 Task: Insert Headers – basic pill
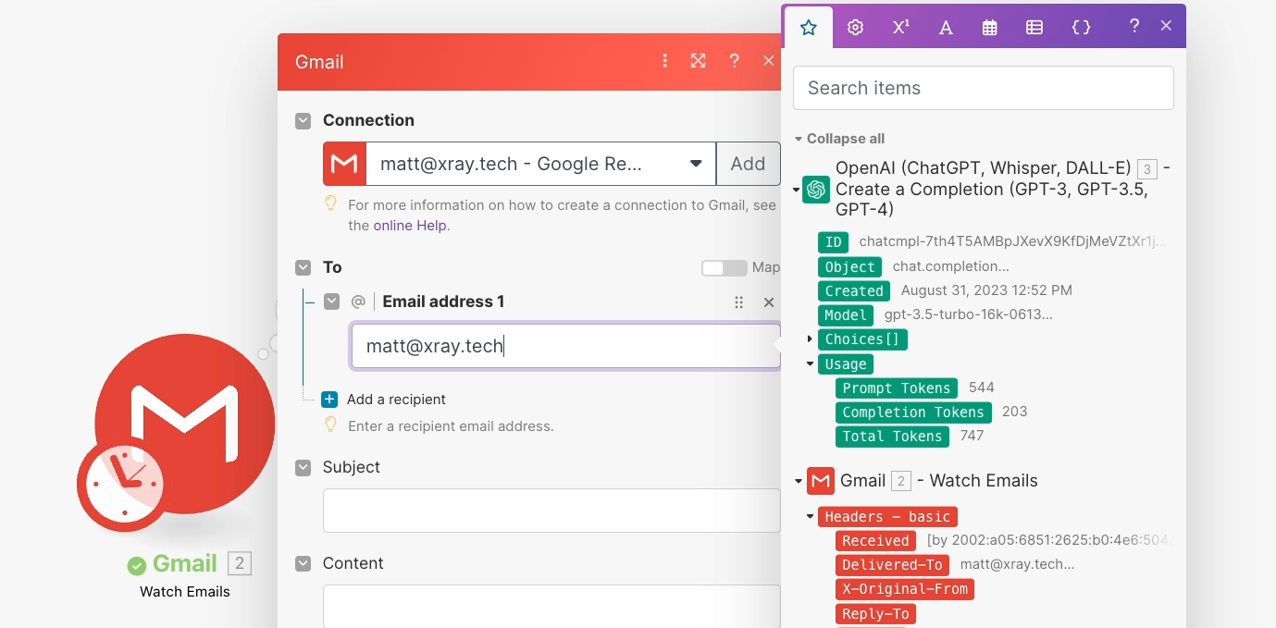[x=887, y=517]
